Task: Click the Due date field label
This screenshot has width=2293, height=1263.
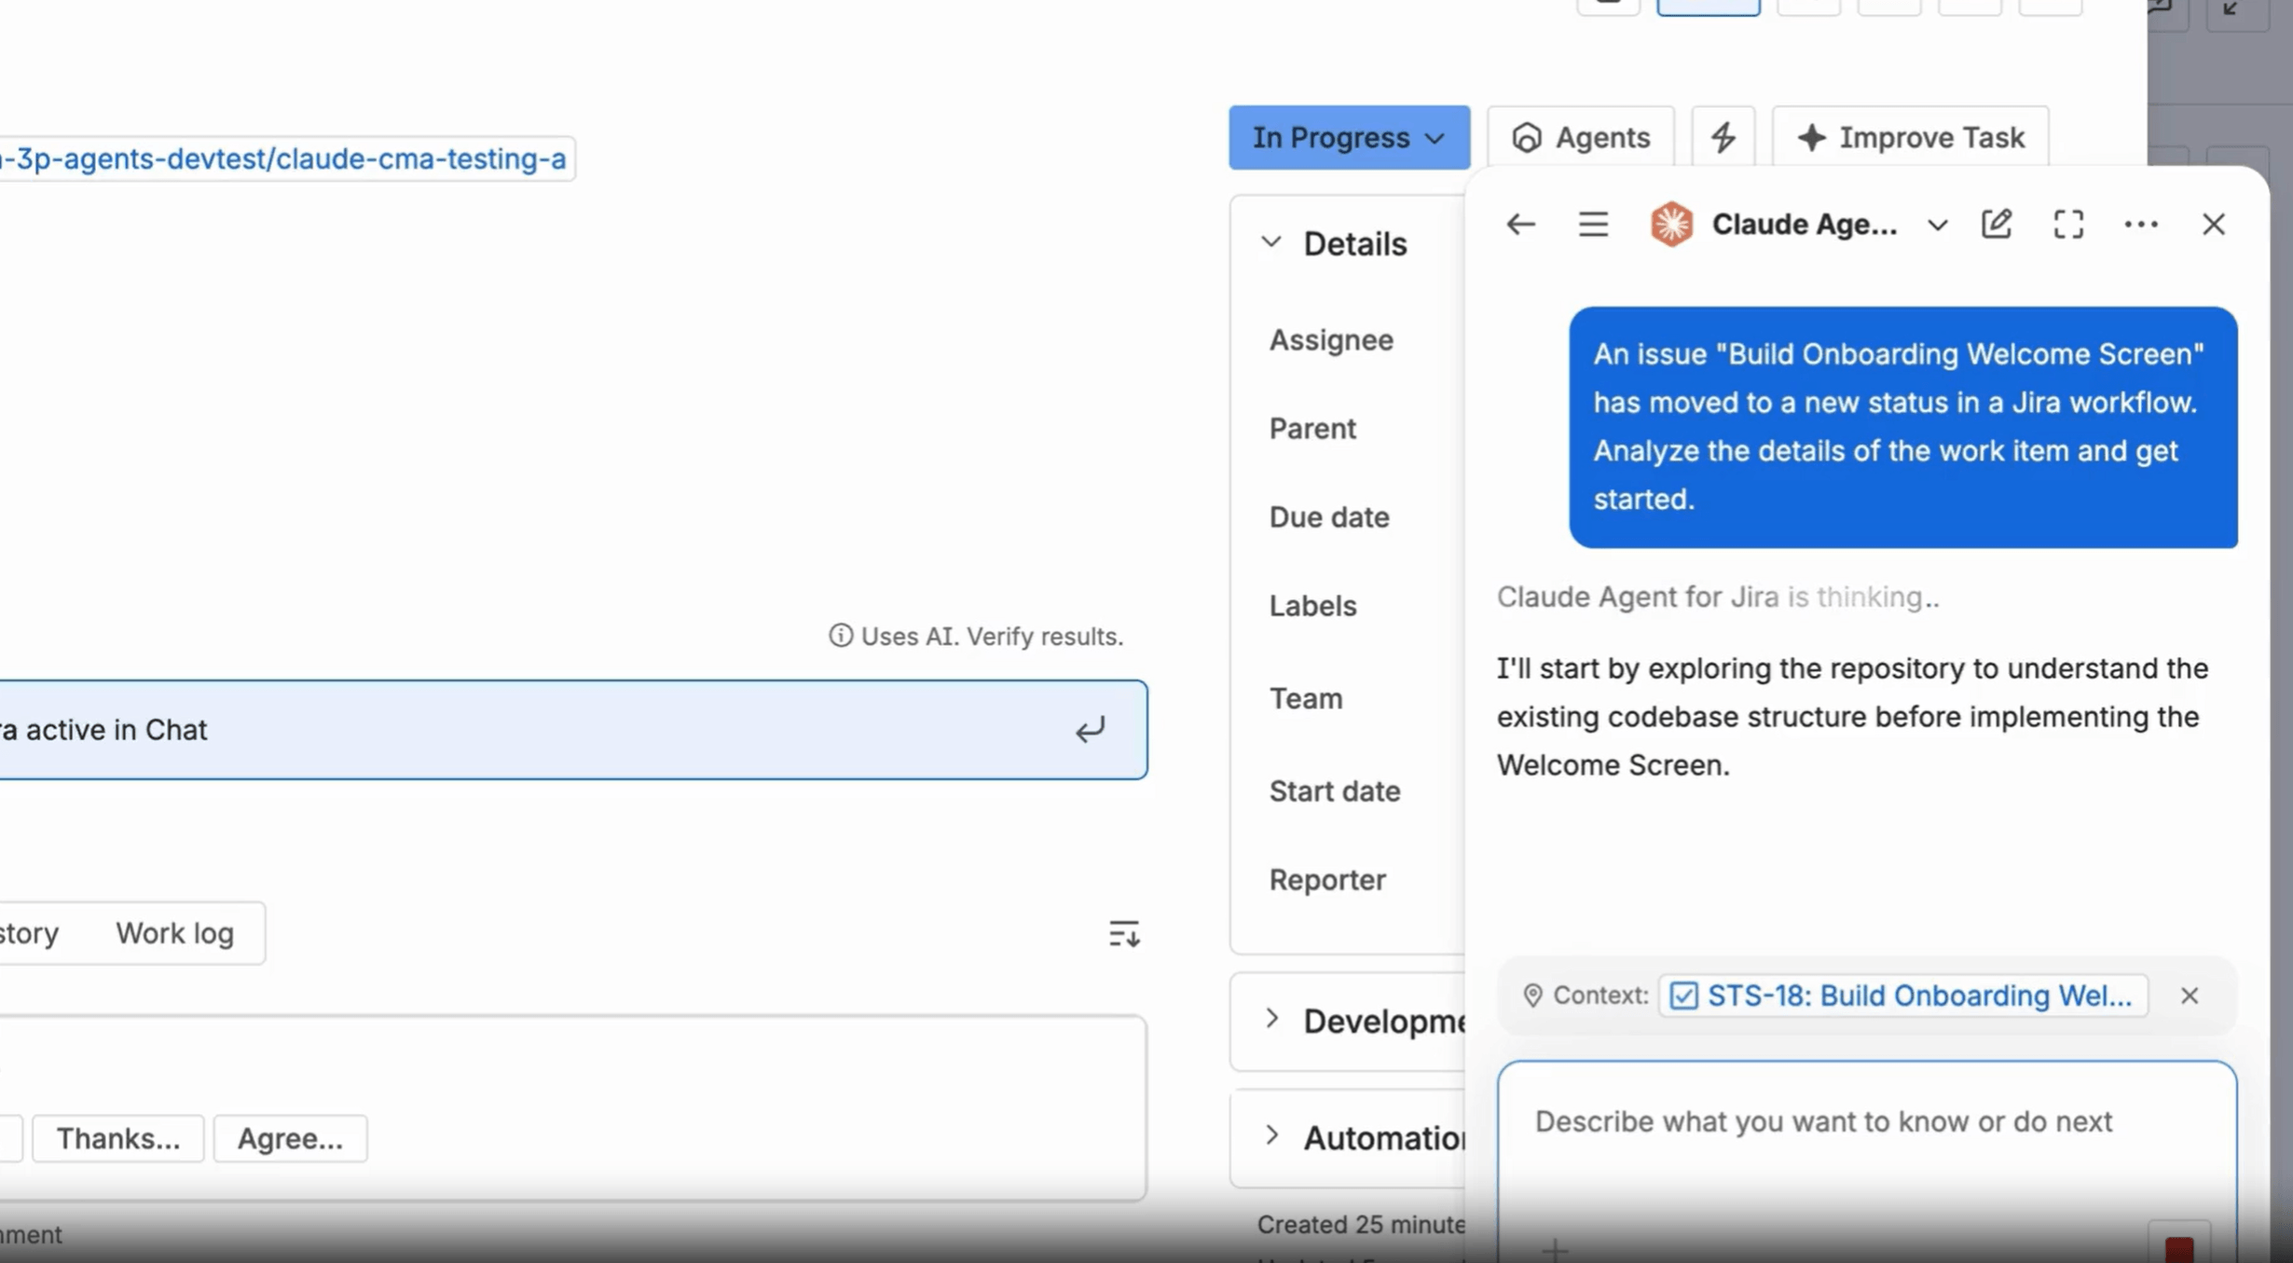Action: (1328, 517)
